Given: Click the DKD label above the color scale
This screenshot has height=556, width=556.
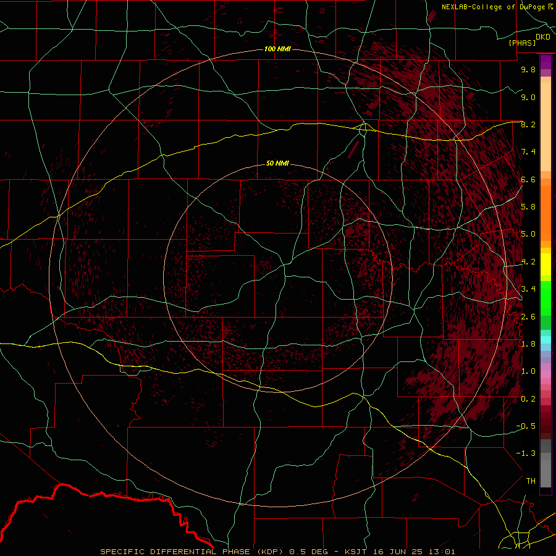Looking at the screenshot, I should coord(543,37).
